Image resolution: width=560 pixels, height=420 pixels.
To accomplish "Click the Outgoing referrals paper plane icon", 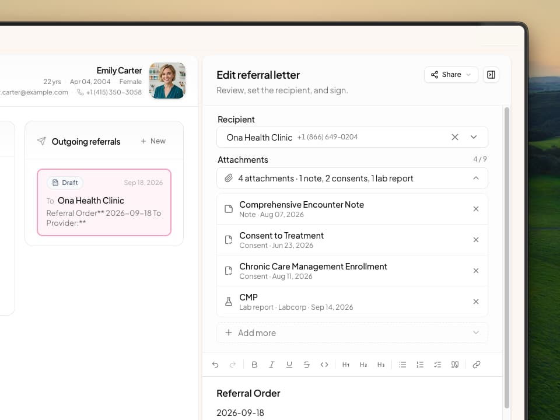I will point(41,141).
